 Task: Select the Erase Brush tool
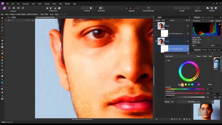click(2, 53)
